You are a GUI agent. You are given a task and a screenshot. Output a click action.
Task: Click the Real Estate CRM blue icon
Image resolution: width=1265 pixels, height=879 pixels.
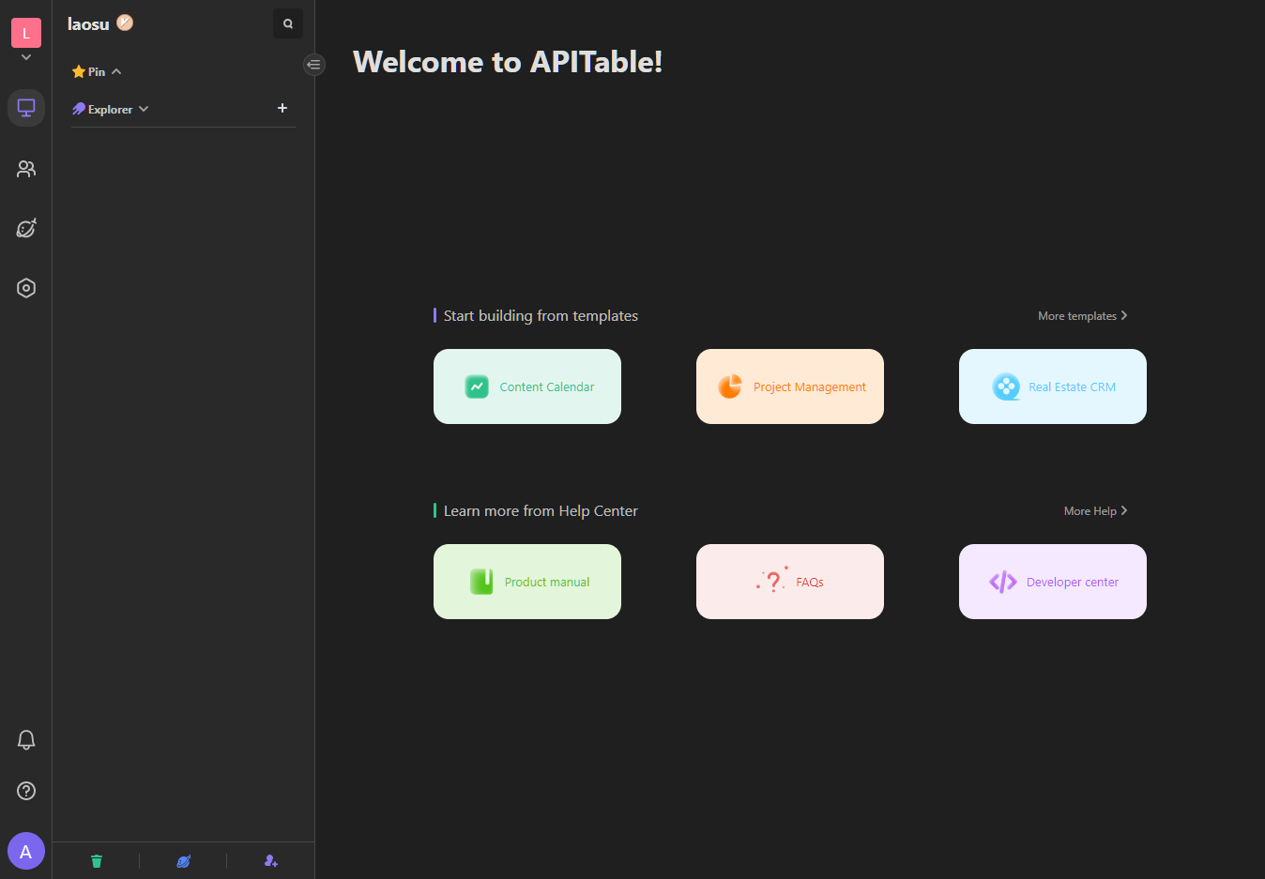click(x=1006, y=386)
